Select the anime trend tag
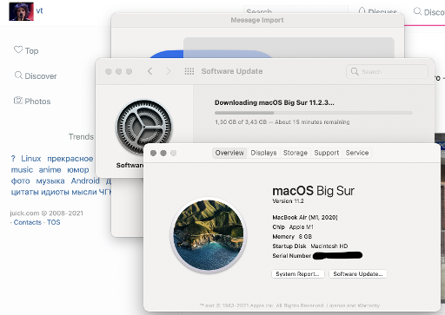The height and width of the screenshot is (315, 445). tap(50, 170)
